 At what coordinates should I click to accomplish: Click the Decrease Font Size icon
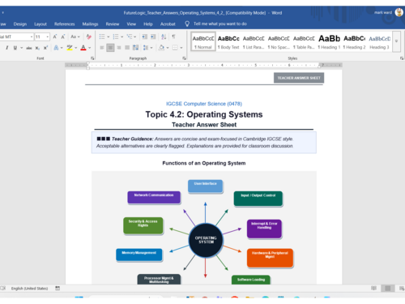pyautogui.click(x=63, y=36)
